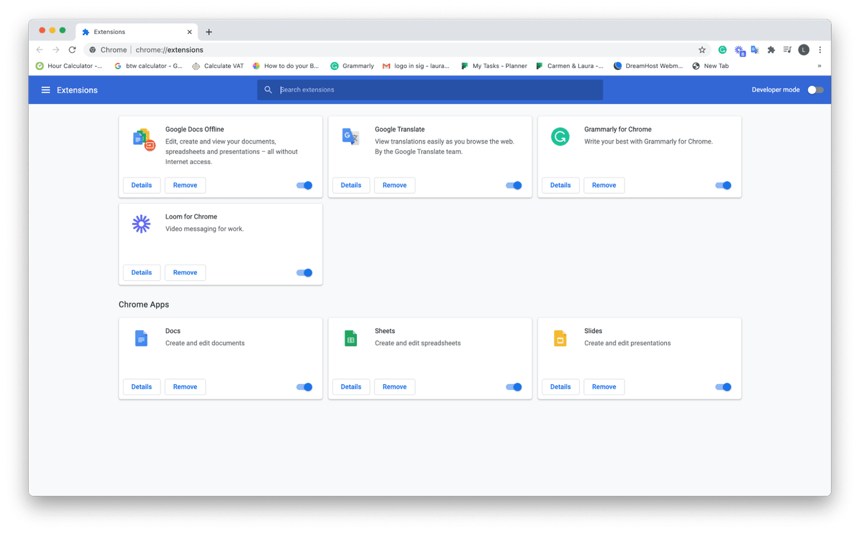
Task: Click the Google Translate icon in the toolbar
Action: tap(755, 49)
